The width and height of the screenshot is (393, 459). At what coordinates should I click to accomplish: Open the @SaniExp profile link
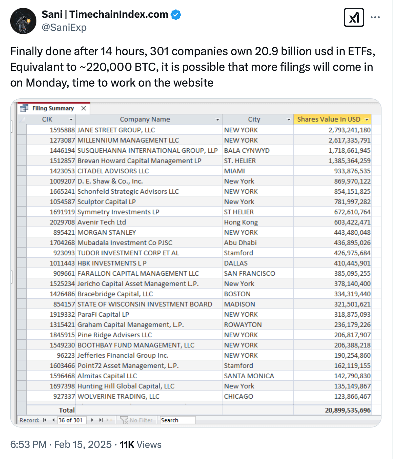[x=64, y=28]
